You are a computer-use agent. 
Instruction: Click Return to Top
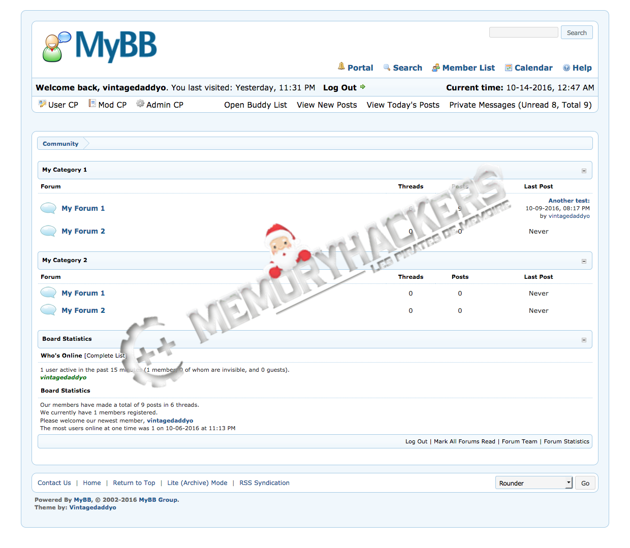pyautogui.click(x=134, y=483)
